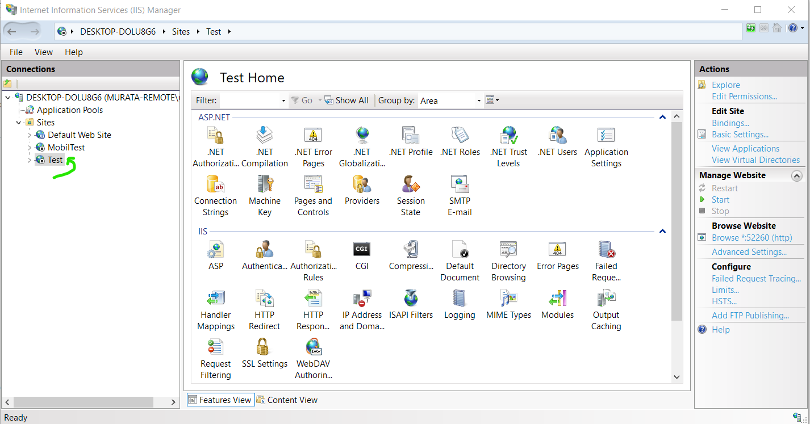The width and height of the screenshot is (810, 424).
Task: Collapse the Sites tree node
Action: click(19, 123)
